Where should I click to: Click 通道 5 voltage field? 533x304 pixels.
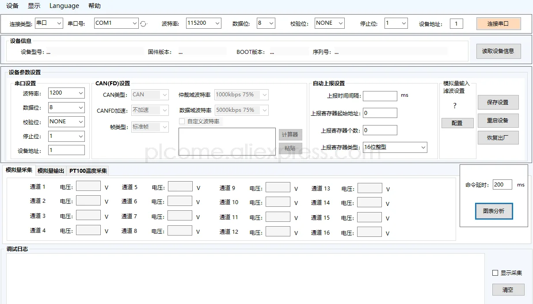pyautogui.click(x=180, y=186)
